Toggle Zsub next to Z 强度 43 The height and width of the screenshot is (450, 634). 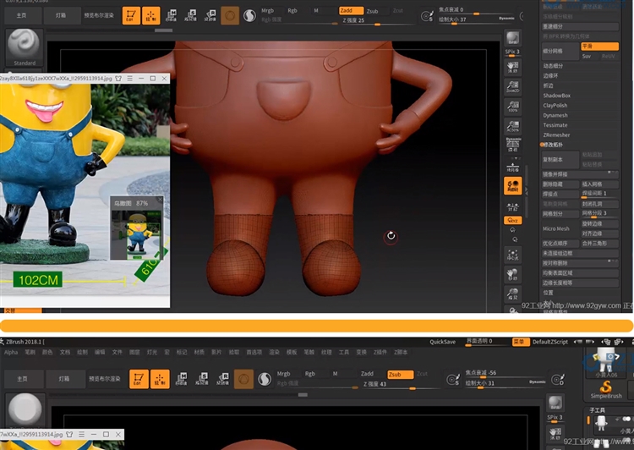coord(400,375)
